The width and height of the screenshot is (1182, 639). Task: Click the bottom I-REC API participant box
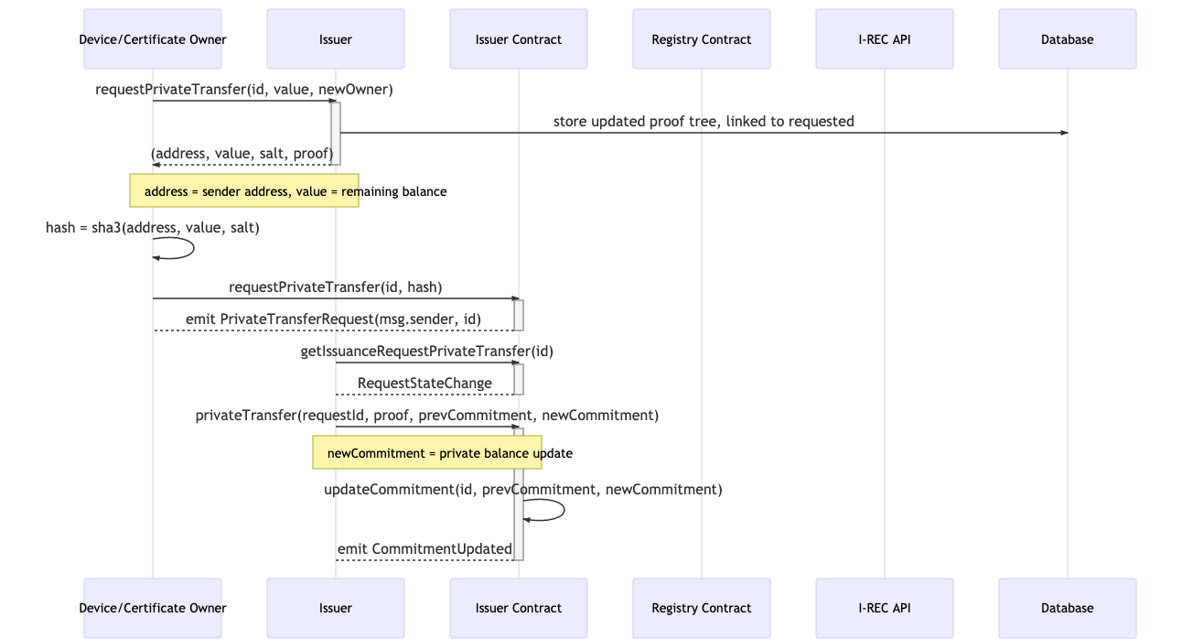[x=885, y=608]
